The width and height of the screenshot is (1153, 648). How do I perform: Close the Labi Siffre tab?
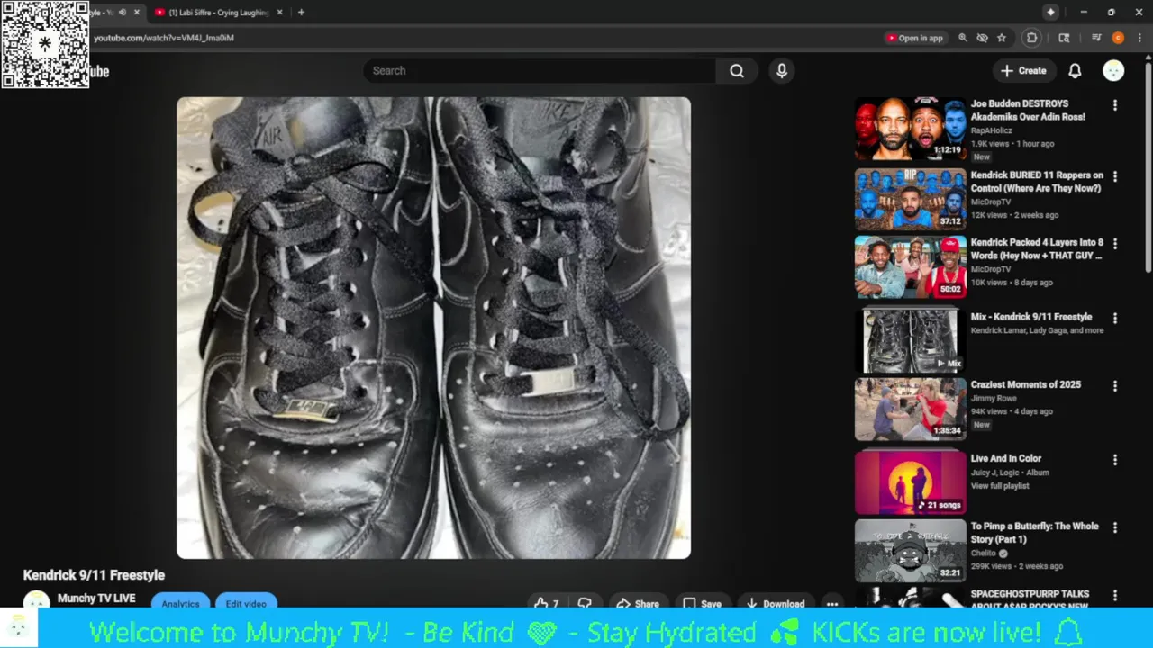(x=279, y=13)
